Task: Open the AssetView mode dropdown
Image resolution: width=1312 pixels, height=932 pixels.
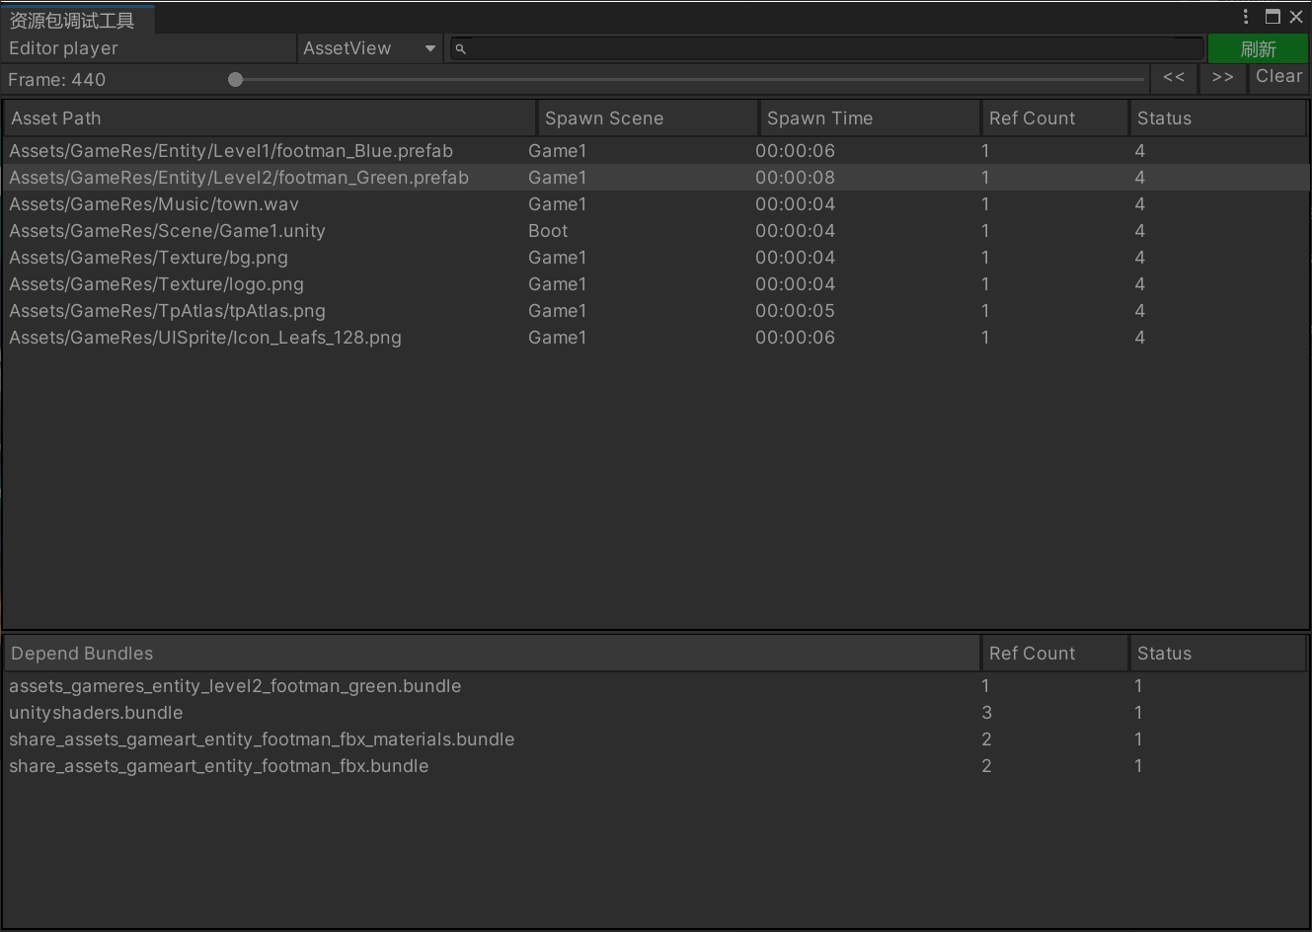Action: coord(370,48)
